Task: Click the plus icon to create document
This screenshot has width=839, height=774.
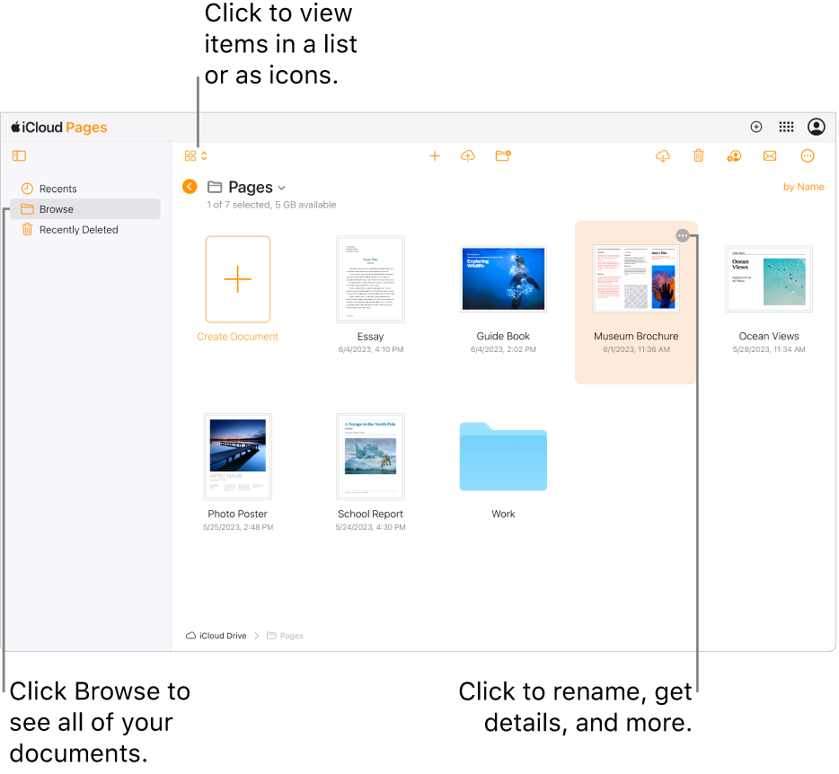Action: (x=435, y=156)
